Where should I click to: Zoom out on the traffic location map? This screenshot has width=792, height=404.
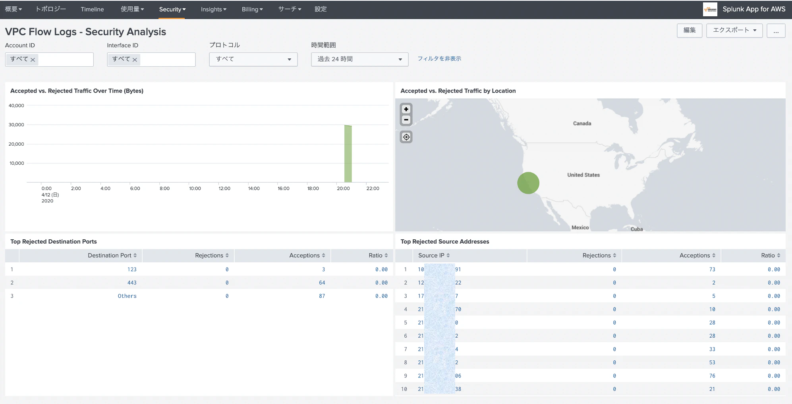click(x=406, y=120)
